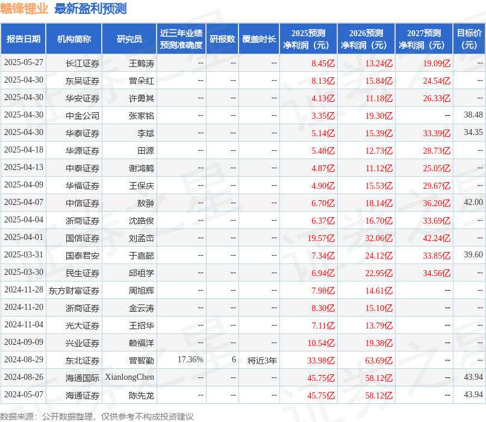The image size is (486, 422).
Task: Click target price 34.35
Action: pyautogui.click(x=473, y=132)
